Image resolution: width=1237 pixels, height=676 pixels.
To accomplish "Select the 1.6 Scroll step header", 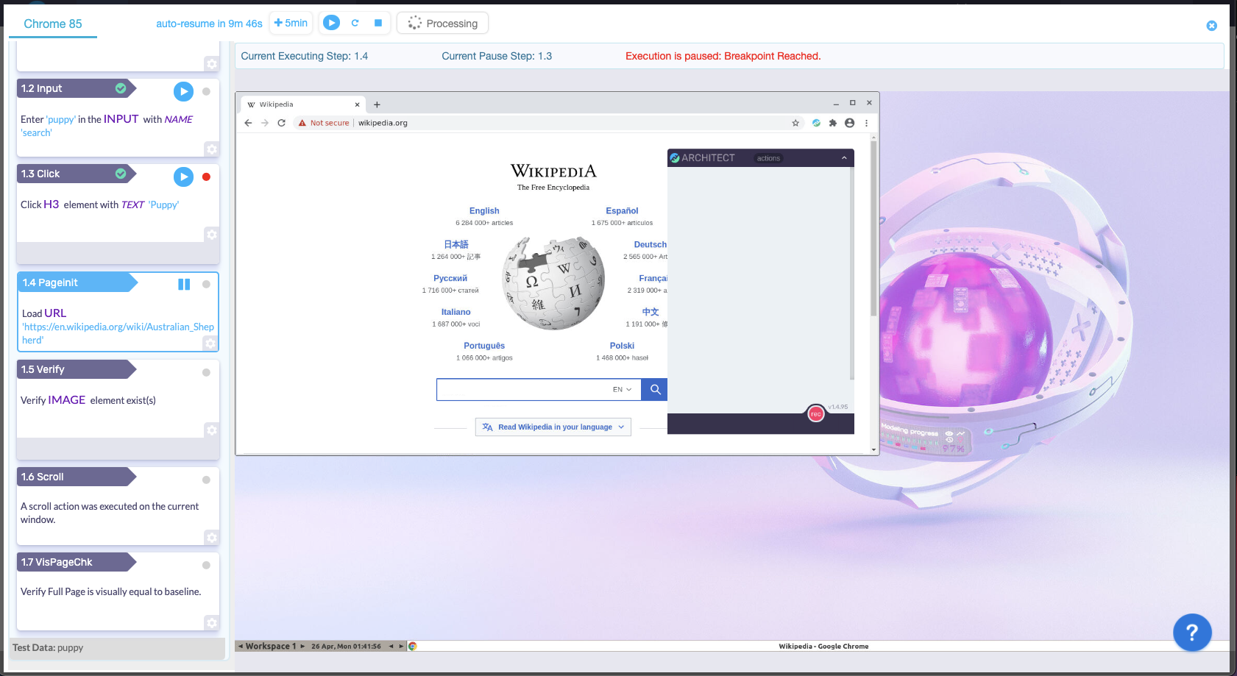I will pyautogui.click(x=77, y=477).
